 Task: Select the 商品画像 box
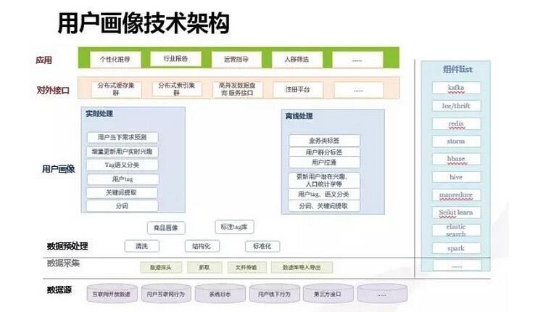pyautogui.click(x=167, y=228)
